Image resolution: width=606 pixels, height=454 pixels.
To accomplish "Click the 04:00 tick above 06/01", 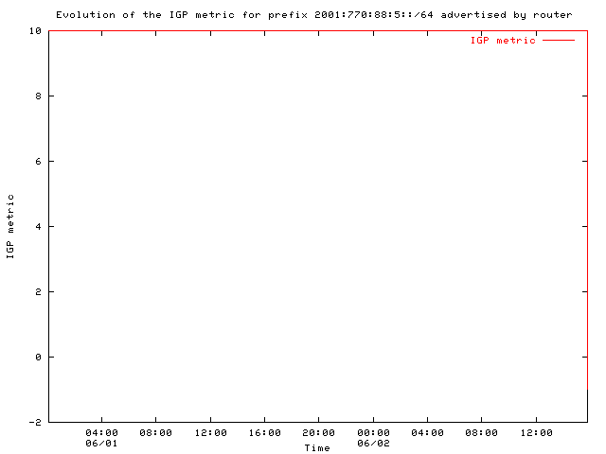I will 101,433.
